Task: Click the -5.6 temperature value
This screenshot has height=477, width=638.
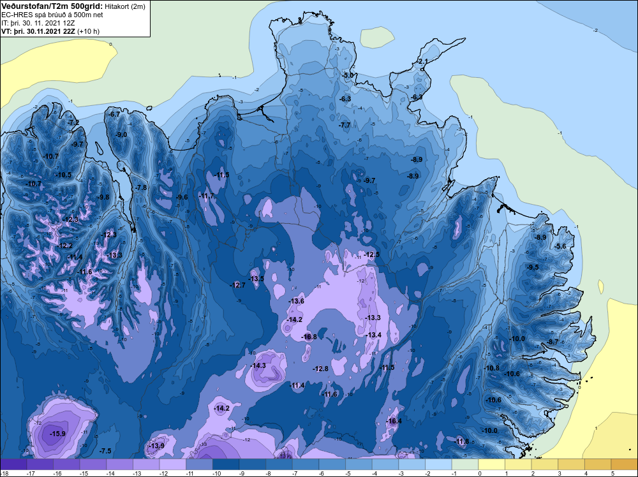Action: [560, 246]
